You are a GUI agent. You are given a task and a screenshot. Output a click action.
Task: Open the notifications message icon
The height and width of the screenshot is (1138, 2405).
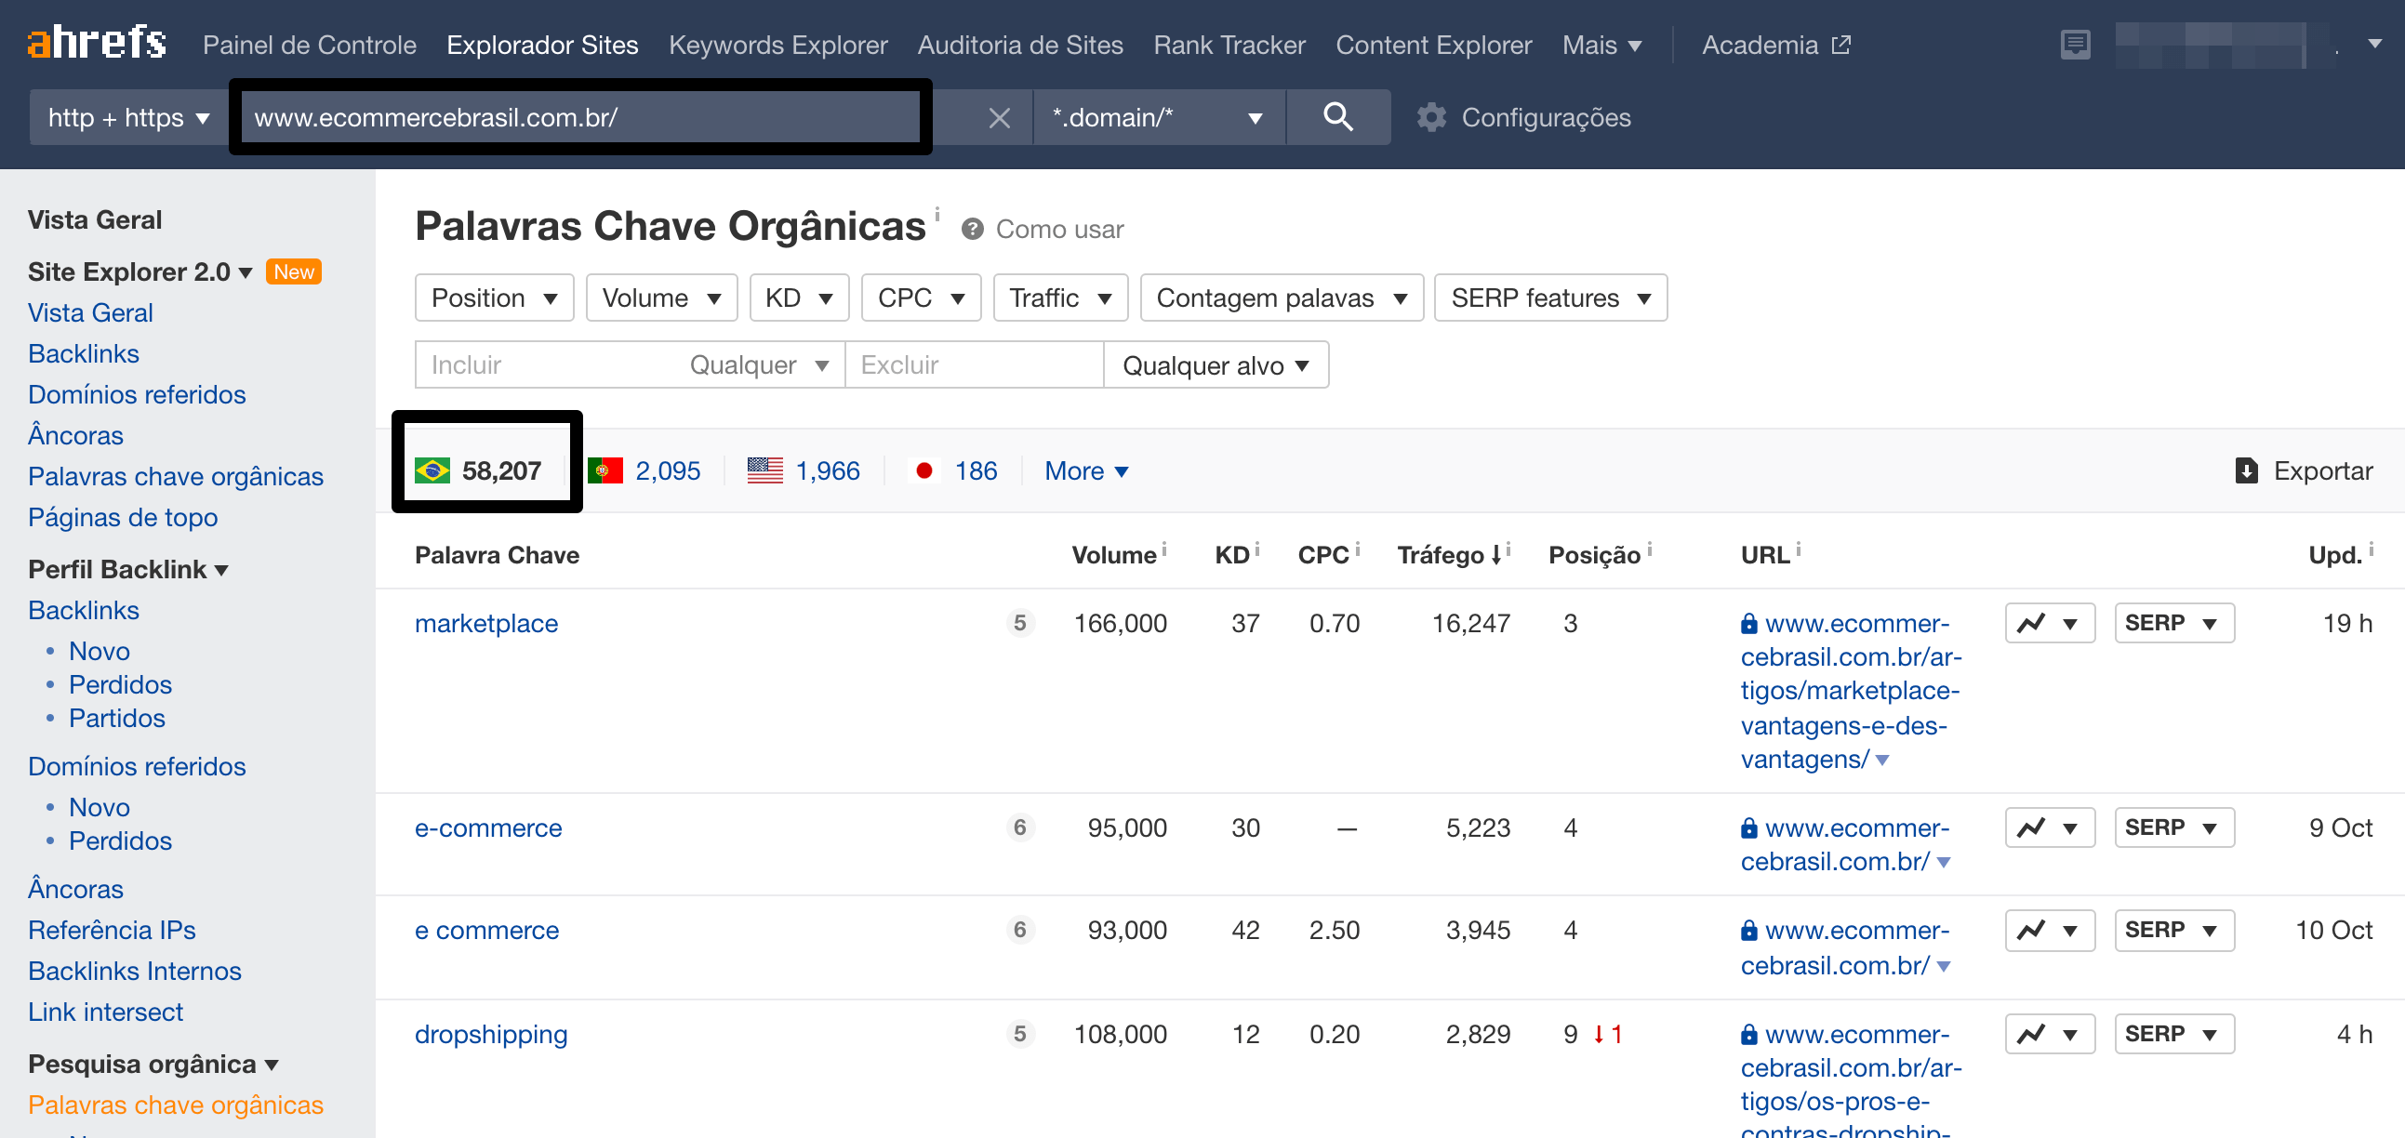(x=2075, y=44)
